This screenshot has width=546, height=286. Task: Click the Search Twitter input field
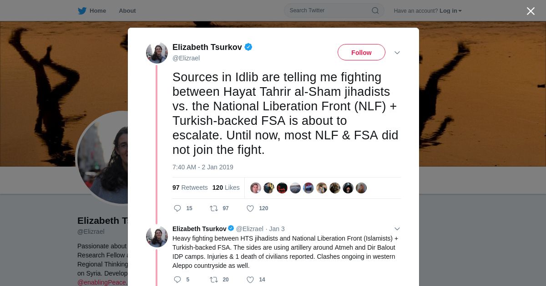(329, 10)
